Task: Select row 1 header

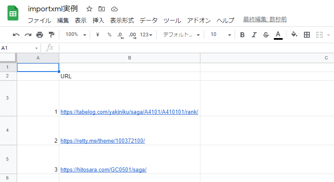Action: (8, 67)
